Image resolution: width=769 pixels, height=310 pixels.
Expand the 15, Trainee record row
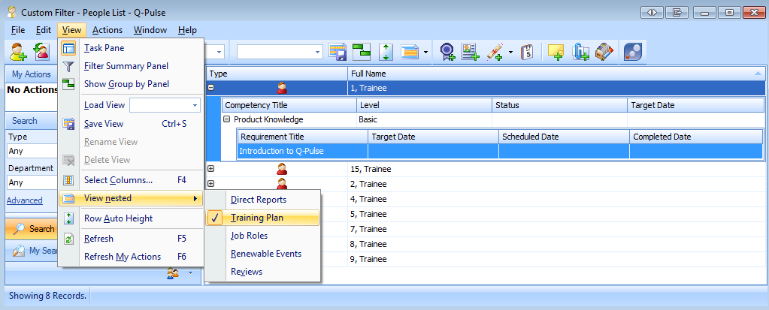point(211,169)
